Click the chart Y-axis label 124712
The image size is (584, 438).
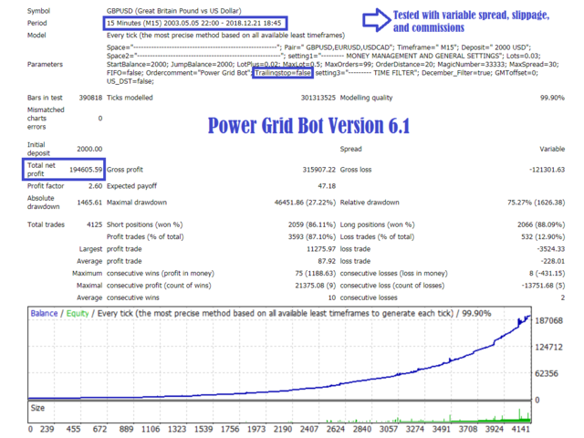pos(548,347)
